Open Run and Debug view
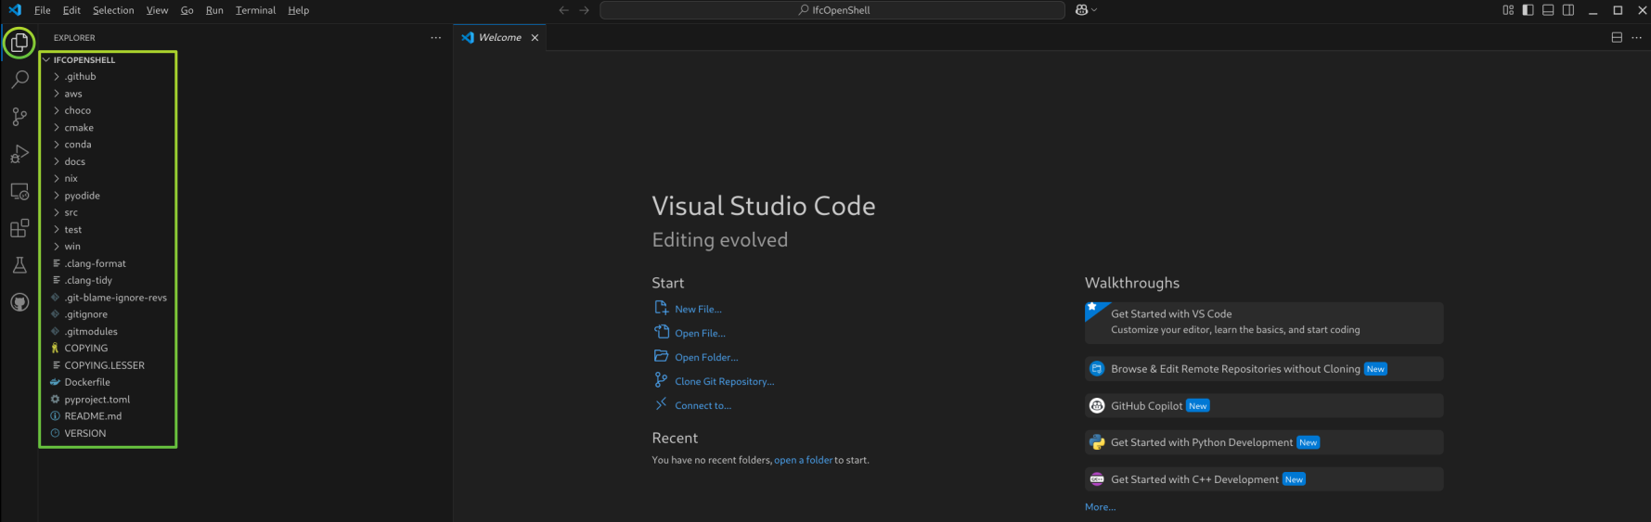The height and width of the screenshot is (522, 1651). pyautogui.click(x=19, y=154)
